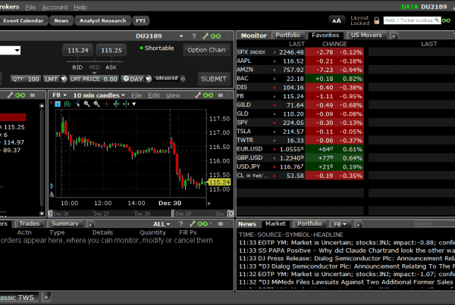Click second magnifier zoom icon

point(96,104)
